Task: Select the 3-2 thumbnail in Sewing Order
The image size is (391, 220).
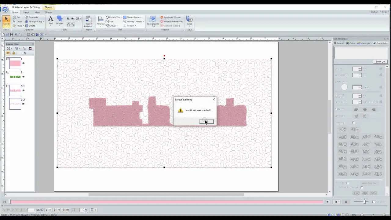Action: 15,104
